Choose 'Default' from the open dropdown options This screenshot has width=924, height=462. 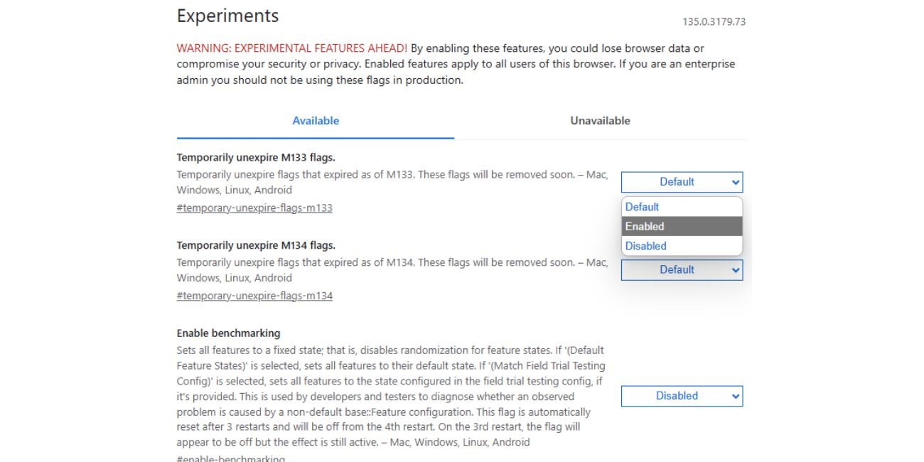pos(642,207)
